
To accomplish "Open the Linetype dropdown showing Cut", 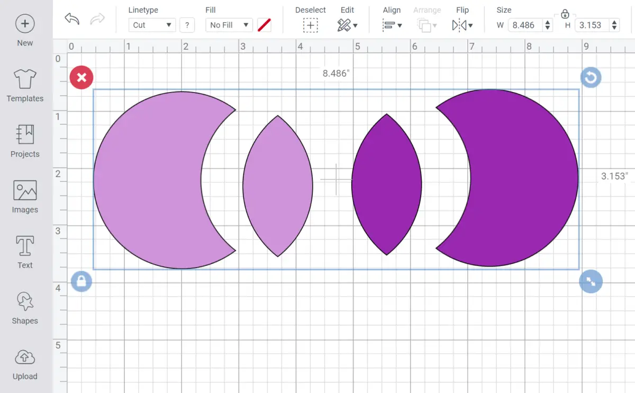I will [152, 25].
